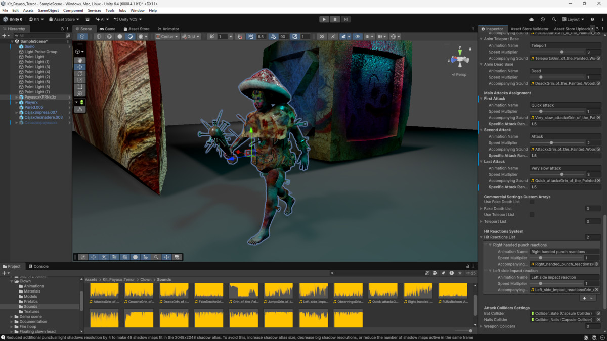
Task: Select the Rect tool
Action: coord(80,87)
